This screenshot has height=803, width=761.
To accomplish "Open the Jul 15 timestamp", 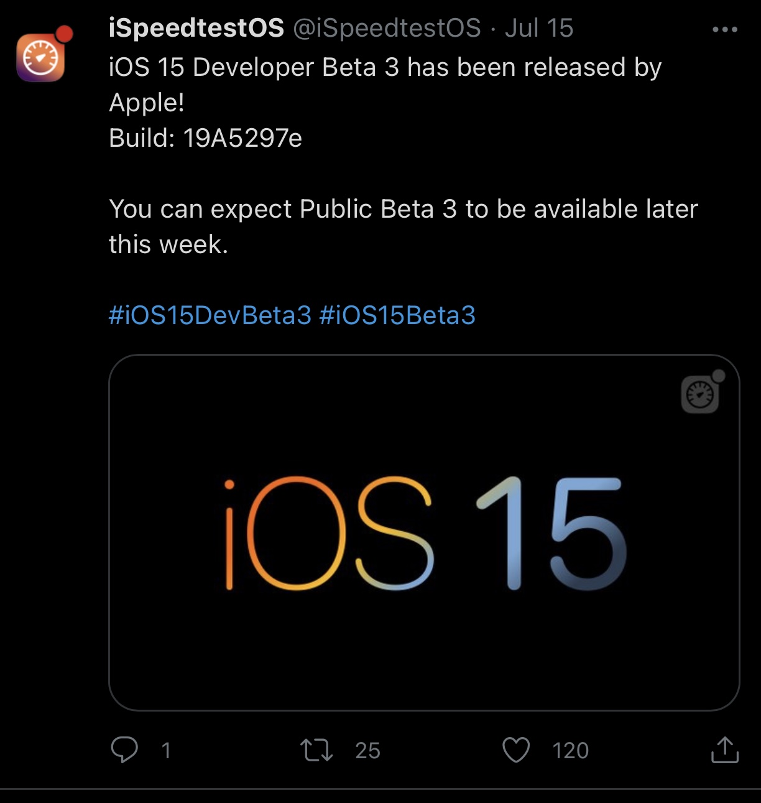I will (539, 28).
